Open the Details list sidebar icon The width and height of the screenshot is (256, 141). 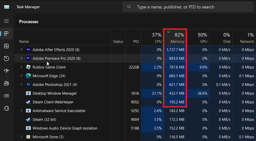click(6, 96)
